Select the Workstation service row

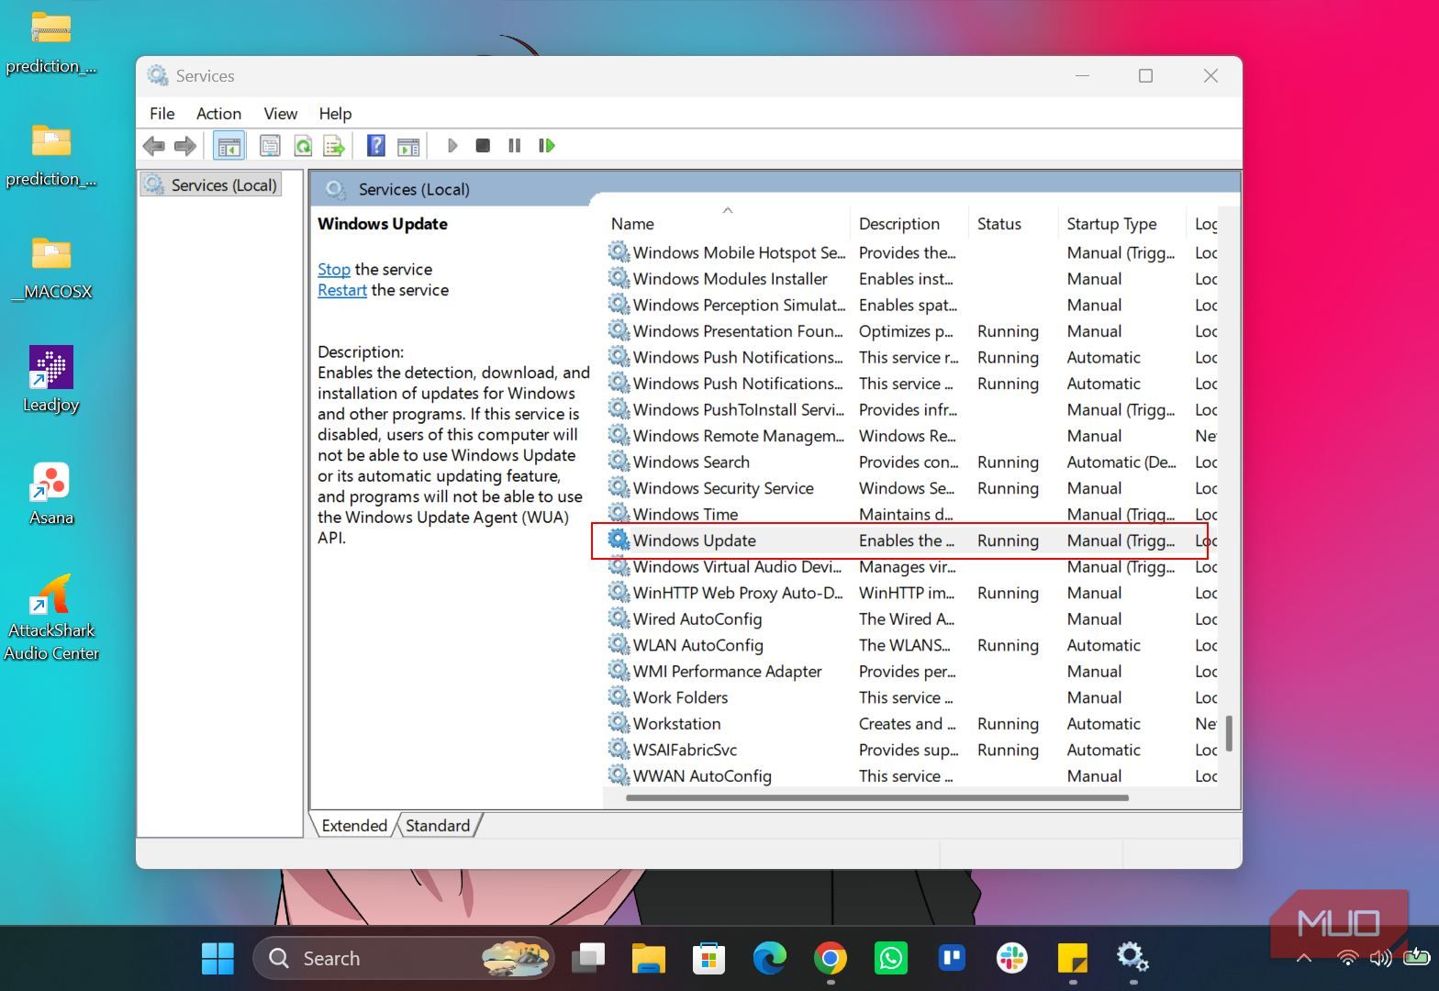[x=910, y=723]
